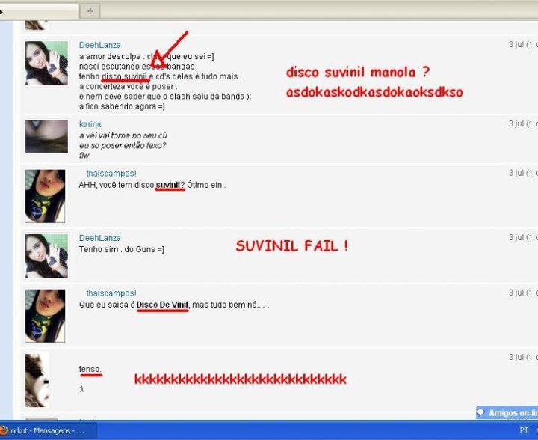
Task: Select 'orkut - Mensagens' taskbar window button
Action: tap(47, 431)
